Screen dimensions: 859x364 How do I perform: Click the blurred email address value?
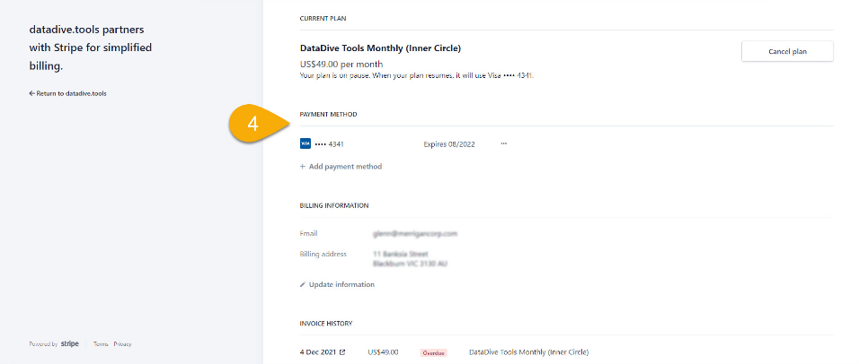click(x=415, y=233)
